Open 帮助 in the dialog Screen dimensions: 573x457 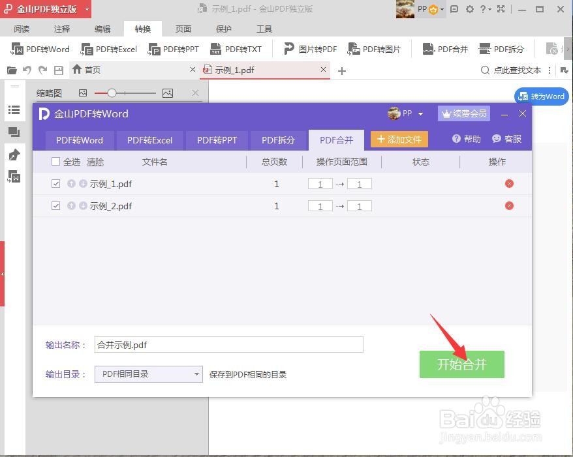pyautogui.click(x=466, y=139)
